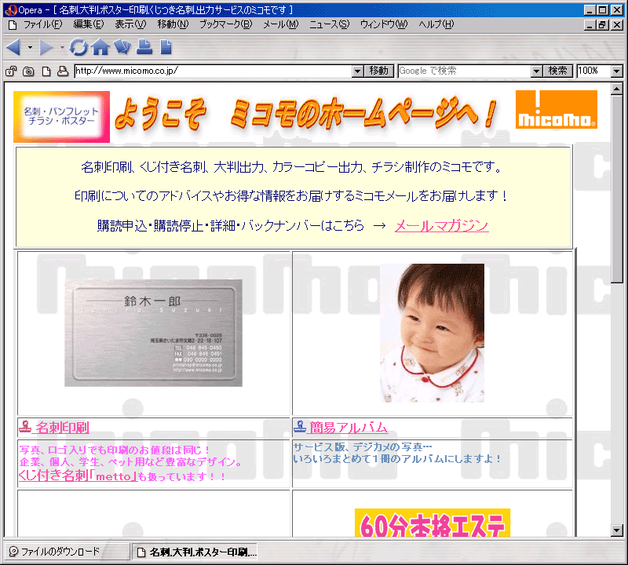Click the text 企業、個人、学生、ペット用など豊富なデザイン。
The width and height of the screenshot is (628, 565).
(x=130, y=462)
